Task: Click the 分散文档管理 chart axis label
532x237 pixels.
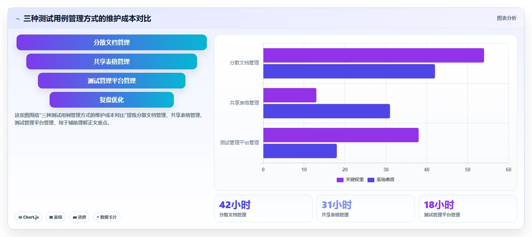Action: click(x=244, y=63)
